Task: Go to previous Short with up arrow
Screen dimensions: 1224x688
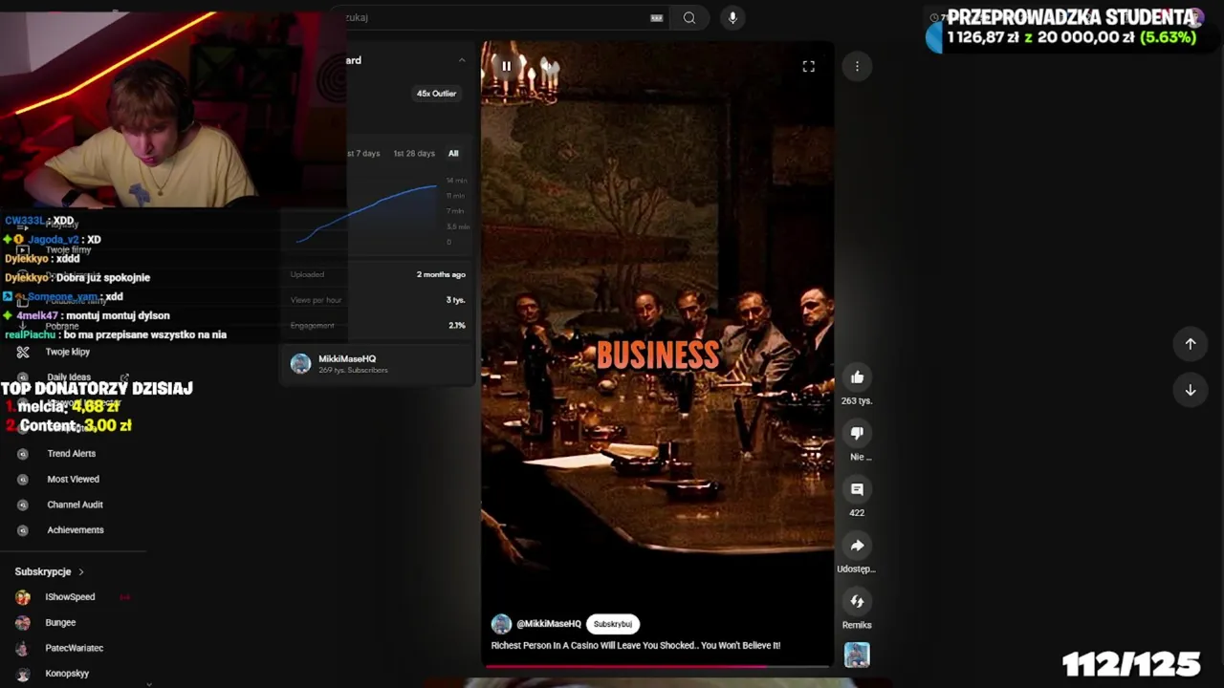Action: click(1191, 344)
